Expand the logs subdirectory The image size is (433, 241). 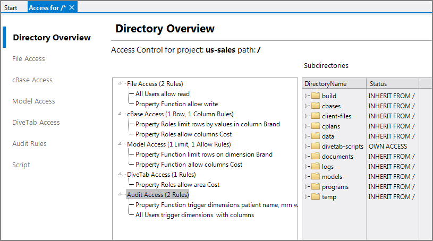pos(306,166)
